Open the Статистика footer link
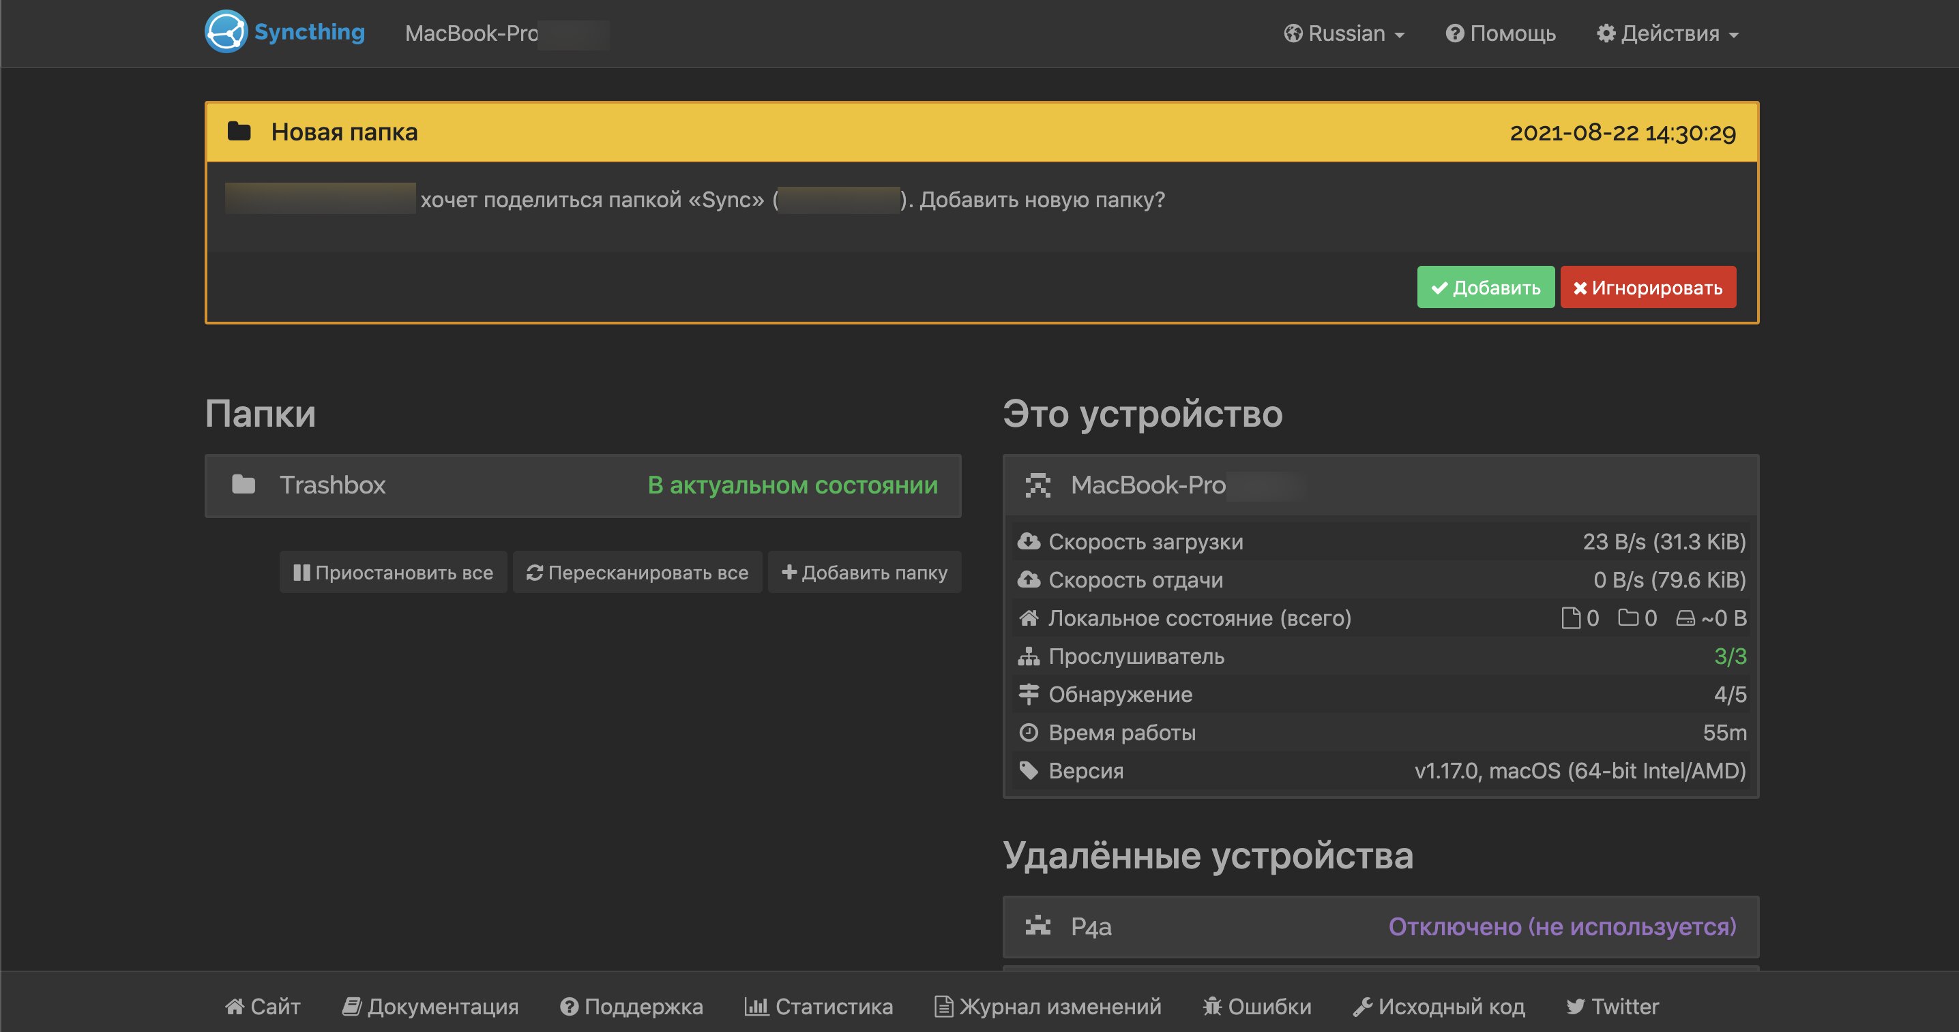This screenshot has width=1959, height=1032. coord(819,1006)
